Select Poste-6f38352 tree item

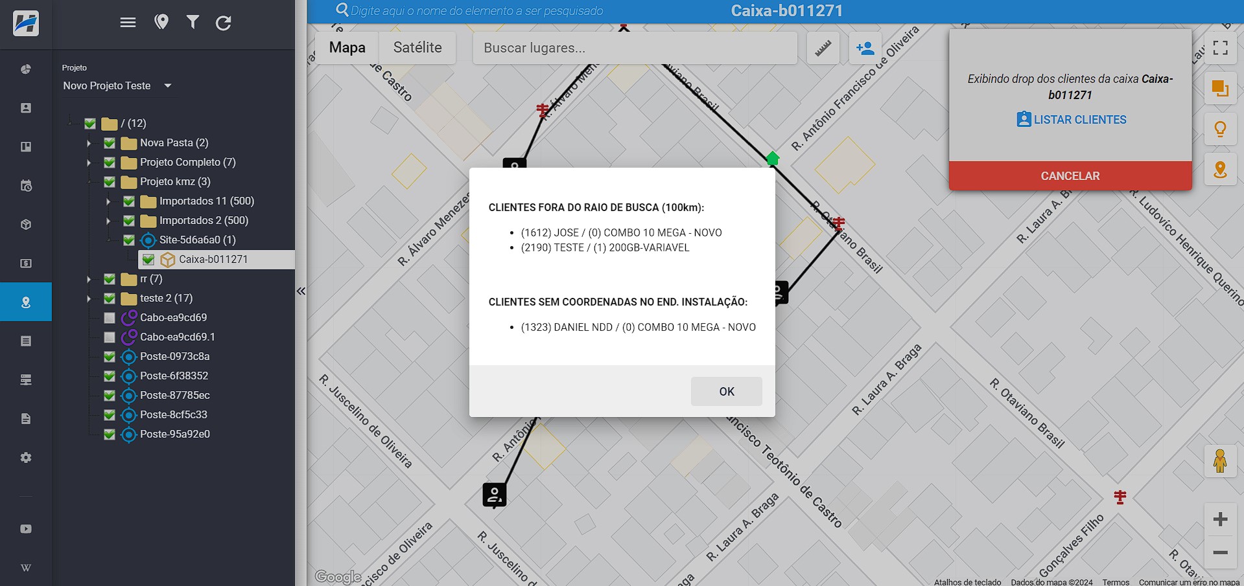click(174, 376)
